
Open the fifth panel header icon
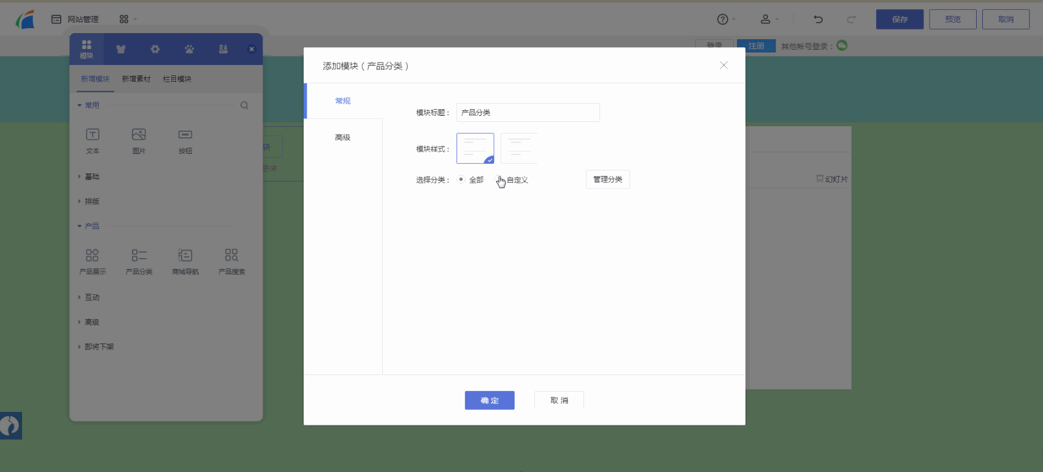tap(223, 49)
